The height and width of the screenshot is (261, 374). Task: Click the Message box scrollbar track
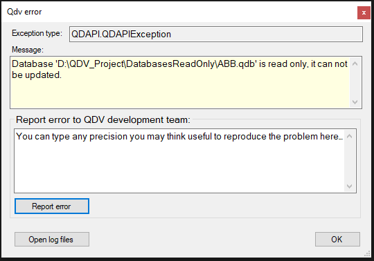(x=355, y=83)
